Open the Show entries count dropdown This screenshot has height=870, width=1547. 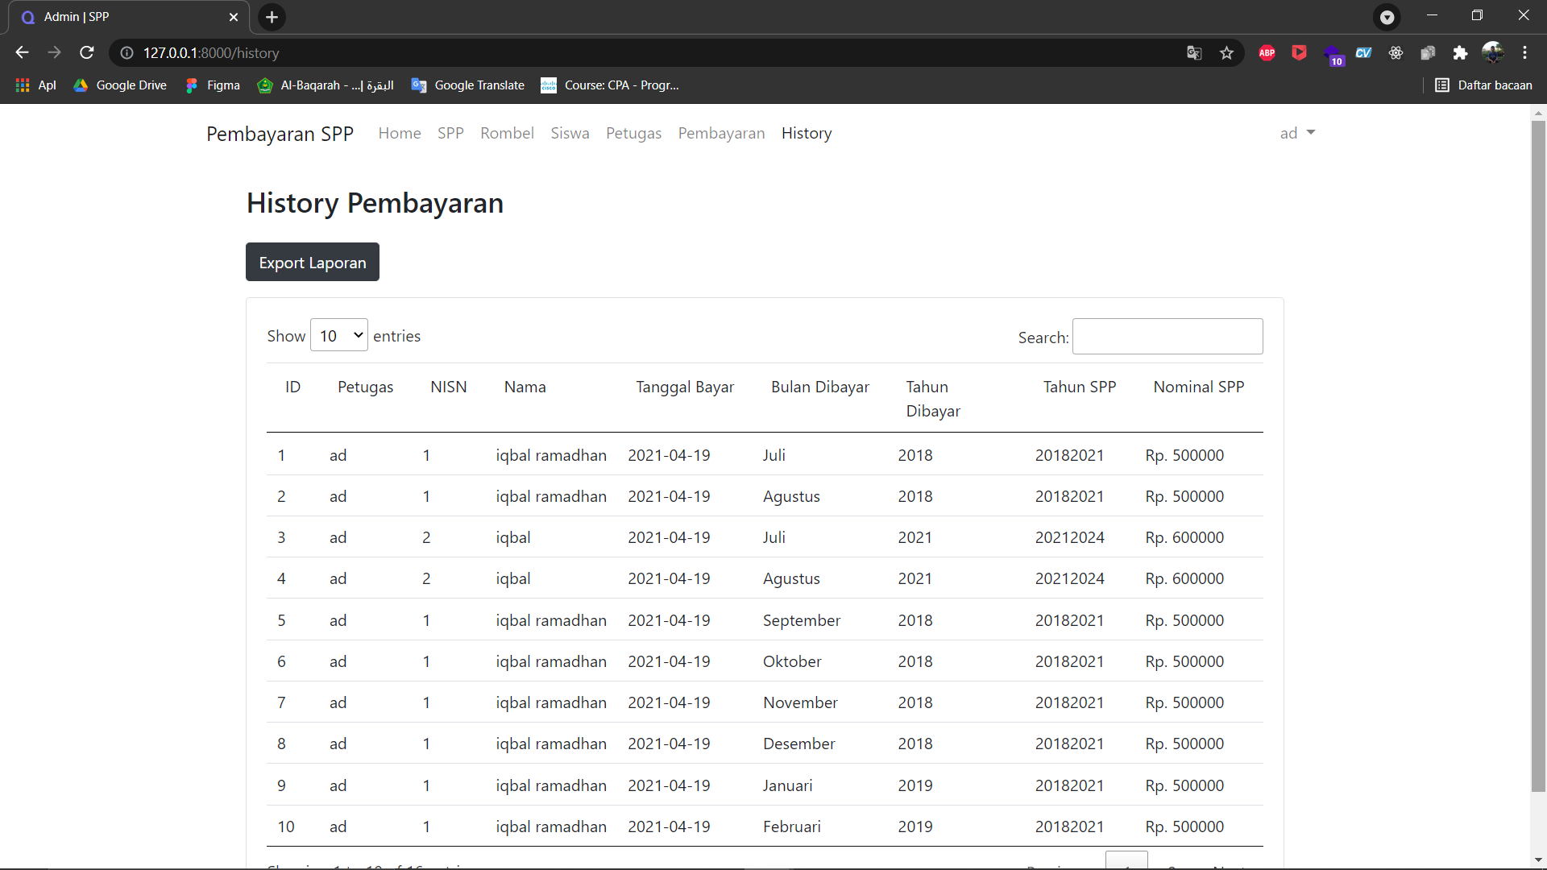point(339,335)
